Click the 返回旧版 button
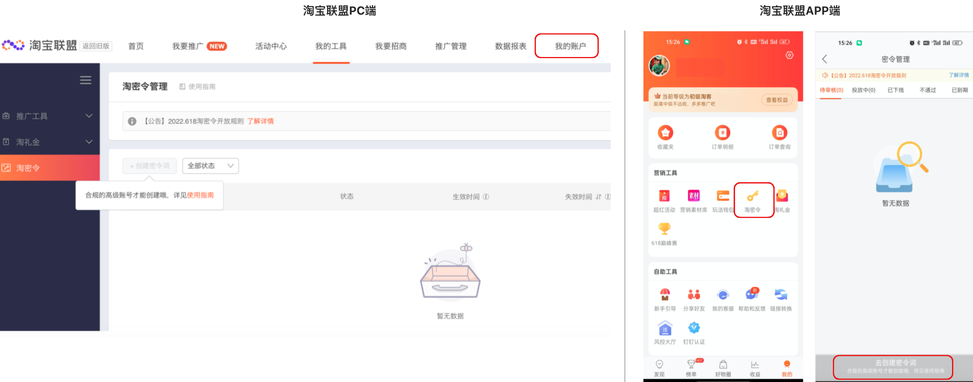 click(x=96, y=46)
